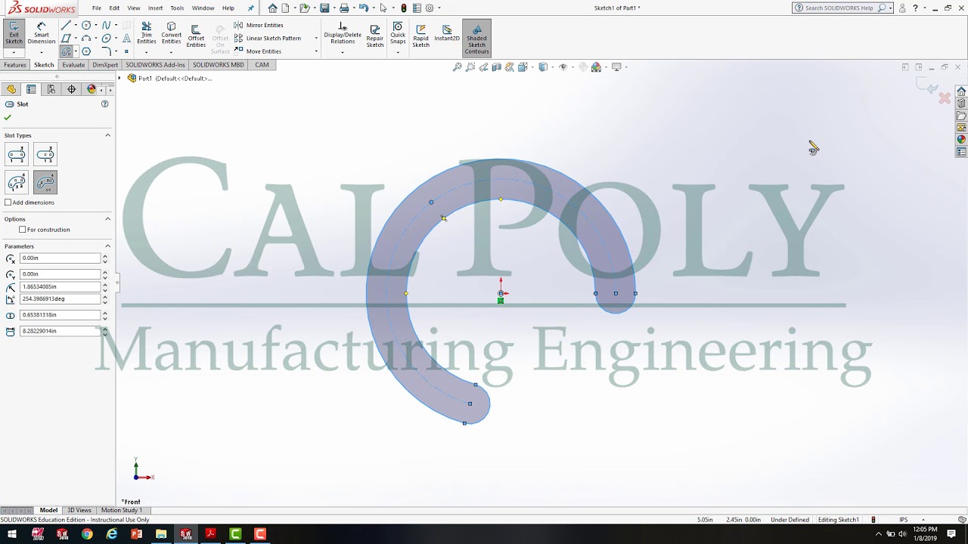
Task: Click the Exit Sketch button
Action: tap(14, 32)
